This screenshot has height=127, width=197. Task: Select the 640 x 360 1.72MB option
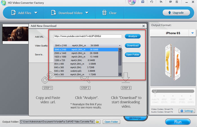[86, 74]
